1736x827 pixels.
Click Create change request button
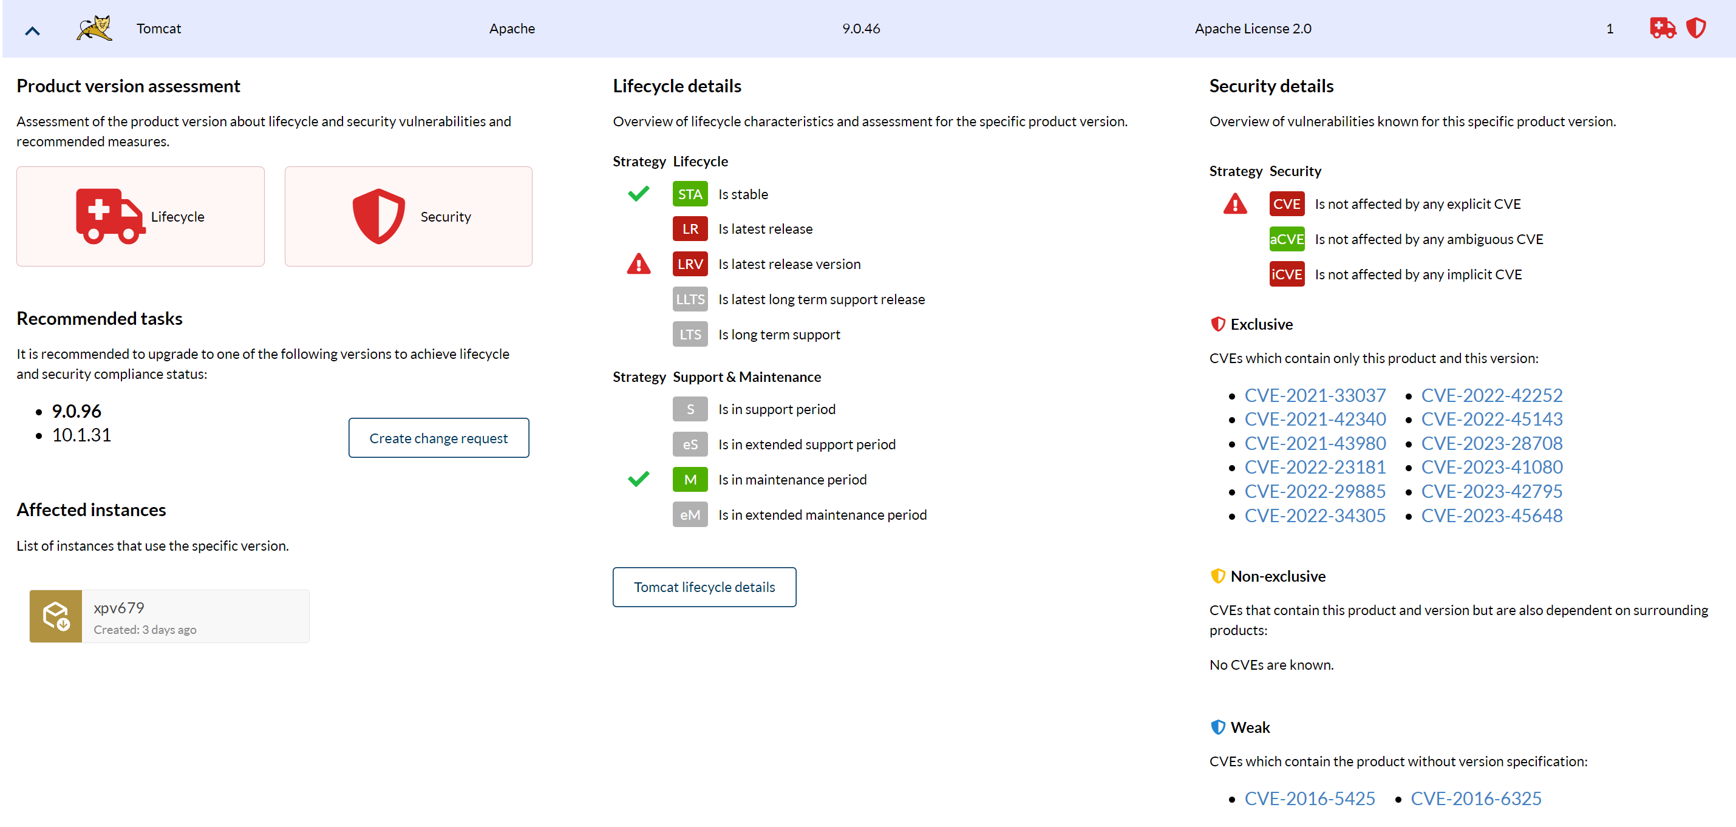439,438
